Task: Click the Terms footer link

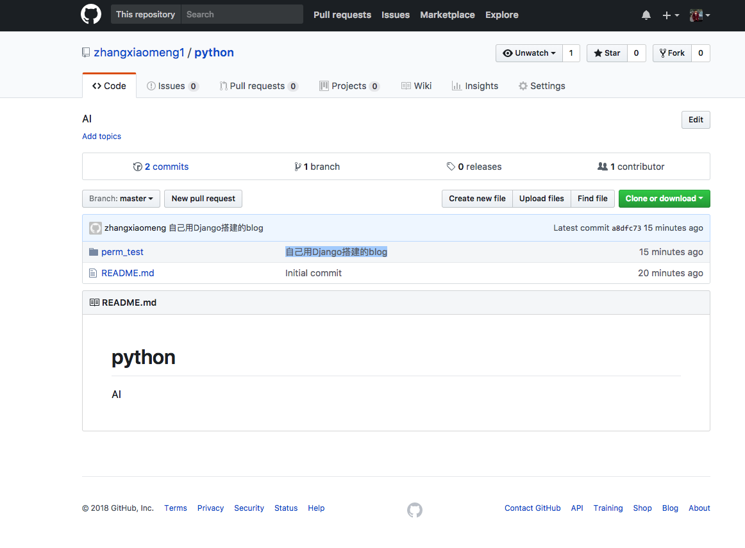Action: point(175,508)
